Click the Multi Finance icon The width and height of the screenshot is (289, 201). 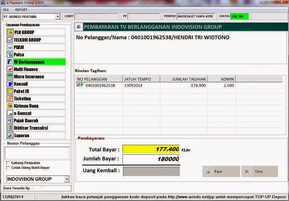click(x=10, y=69)
